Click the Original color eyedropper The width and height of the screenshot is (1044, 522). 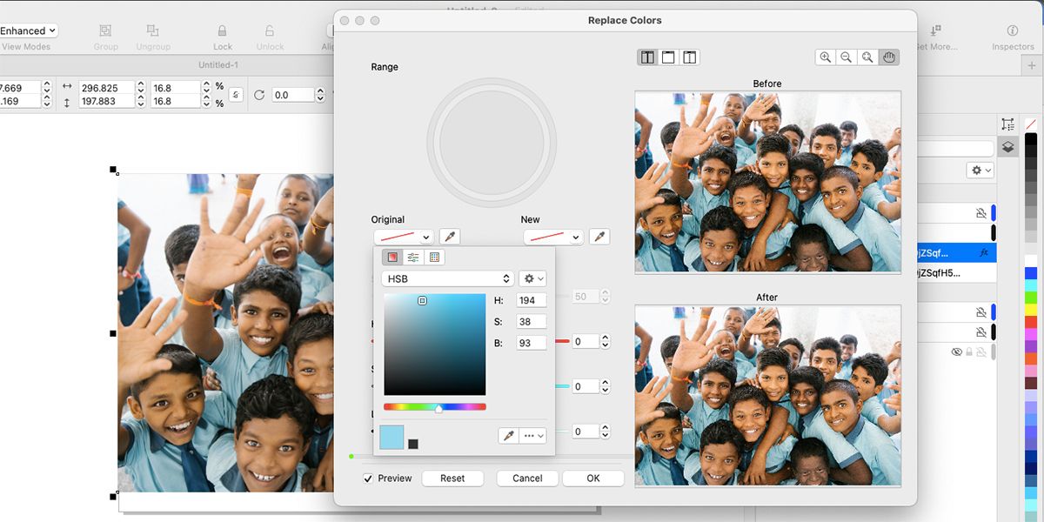click(449, 237)
